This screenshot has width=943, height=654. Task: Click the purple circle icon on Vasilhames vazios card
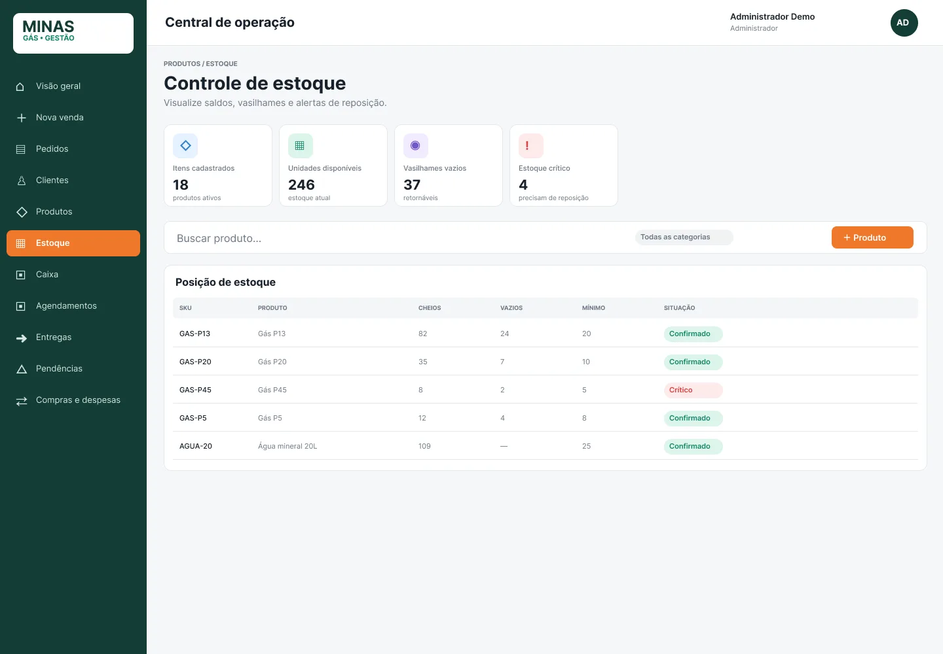pos(416,146)
